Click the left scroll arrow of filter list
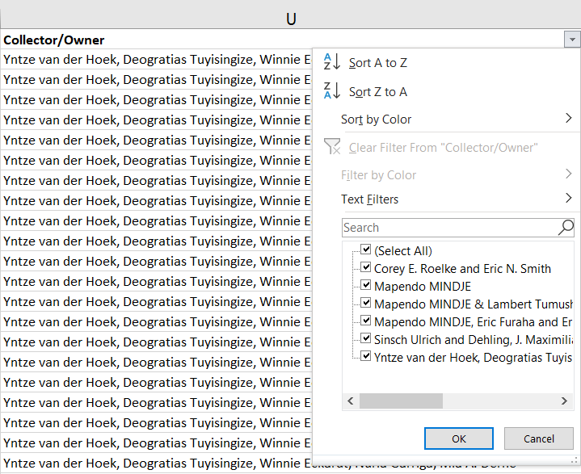The height and width of the screenshot is (474, 581). click(351, 401)
